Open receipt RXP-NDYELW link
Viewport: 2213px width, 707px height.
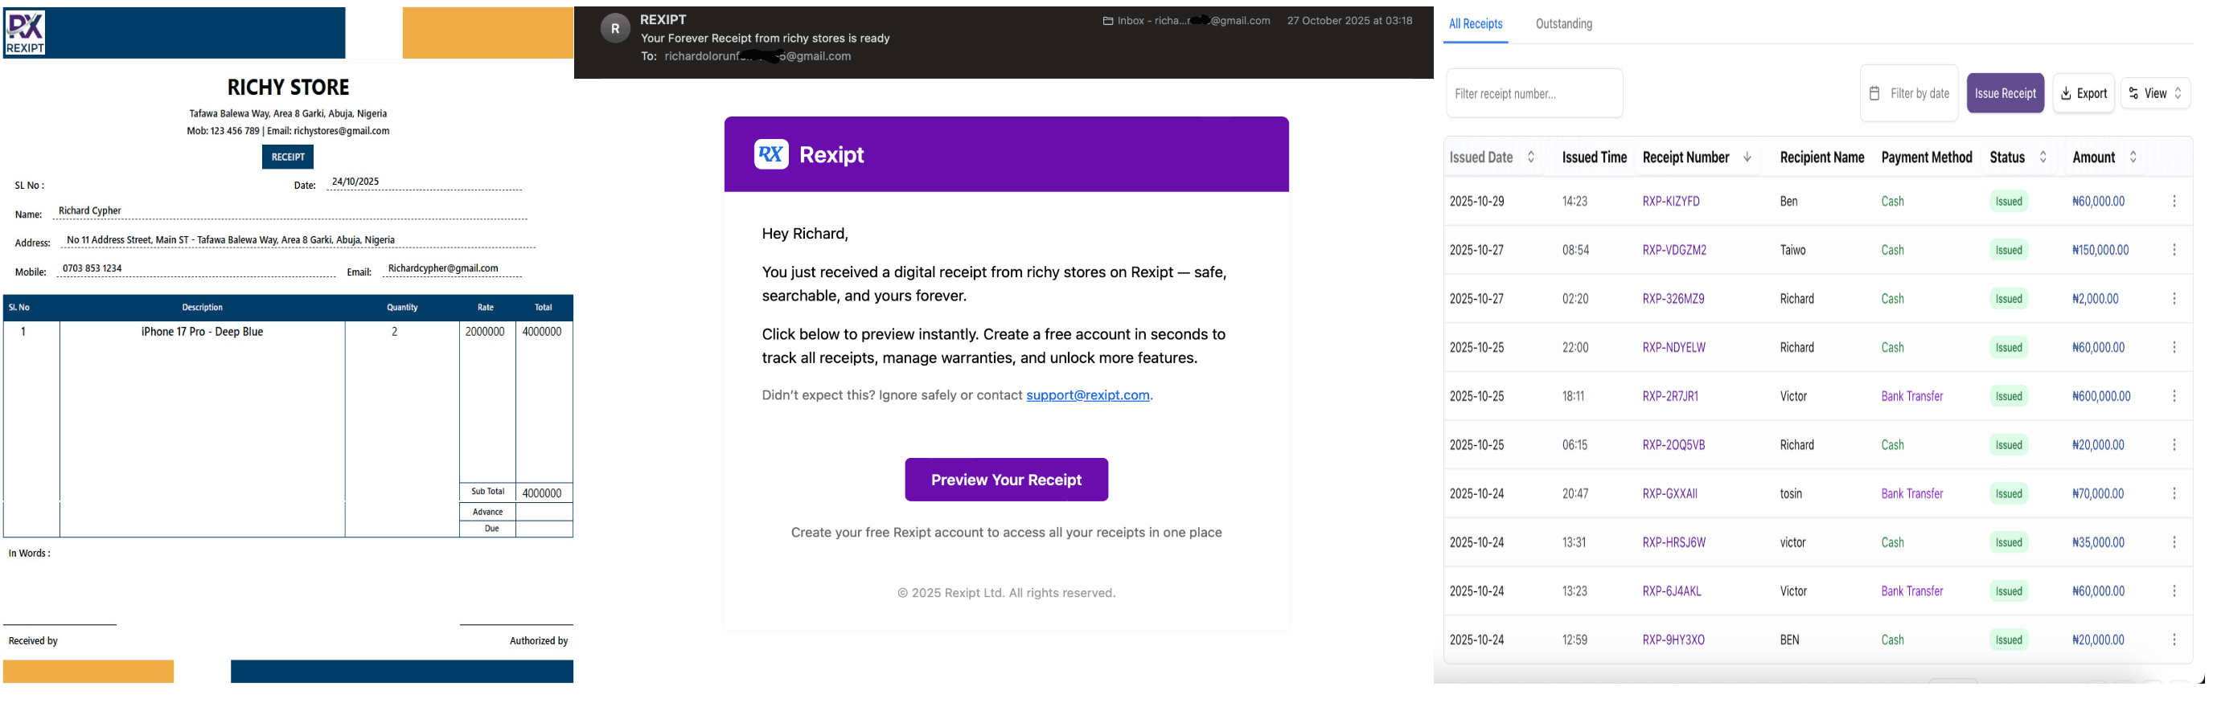[x=1673, y=348]
